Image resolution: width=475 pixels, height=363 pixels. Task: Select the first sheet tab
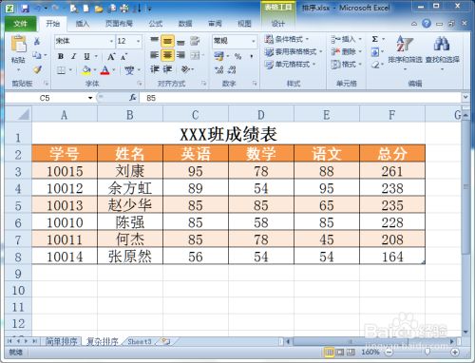tap(61, 341)
